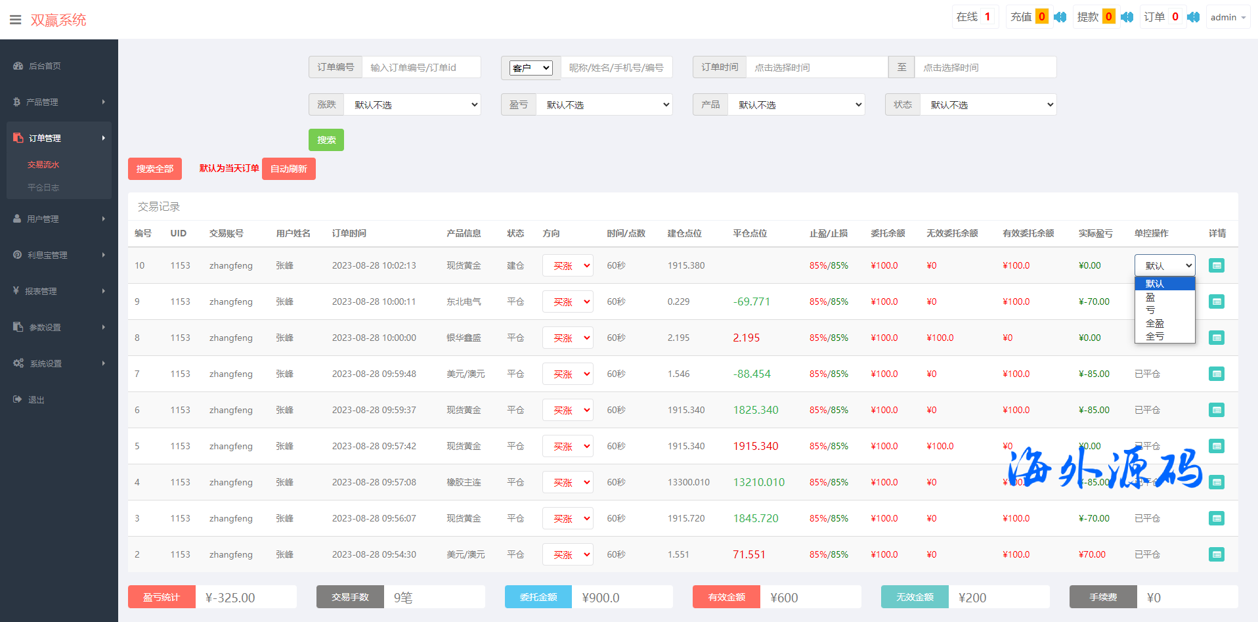The width and height of the screenshot is (1258, 622).
Task: Open 平仓日志 submenu item
Action: [43, 188]
